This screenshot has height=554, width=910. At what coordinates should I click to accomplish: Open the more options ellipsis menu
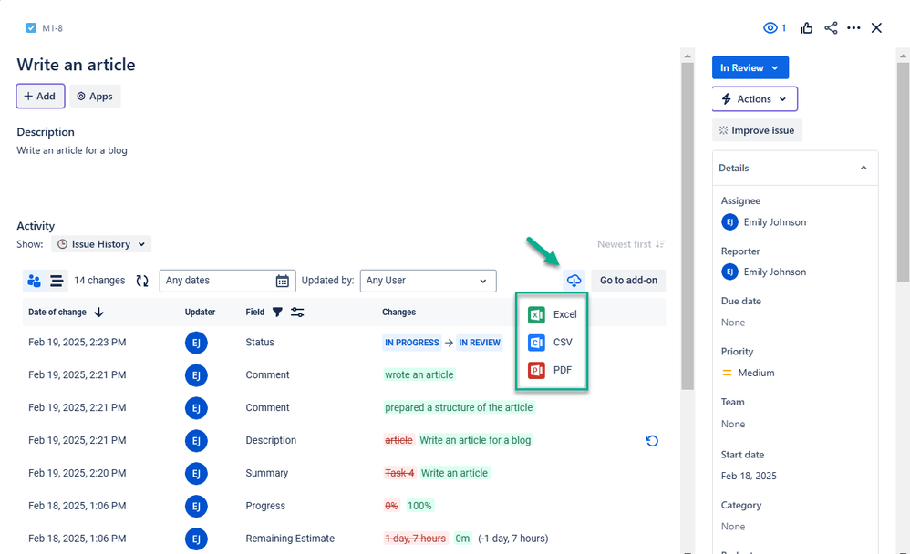pos(853,27)
